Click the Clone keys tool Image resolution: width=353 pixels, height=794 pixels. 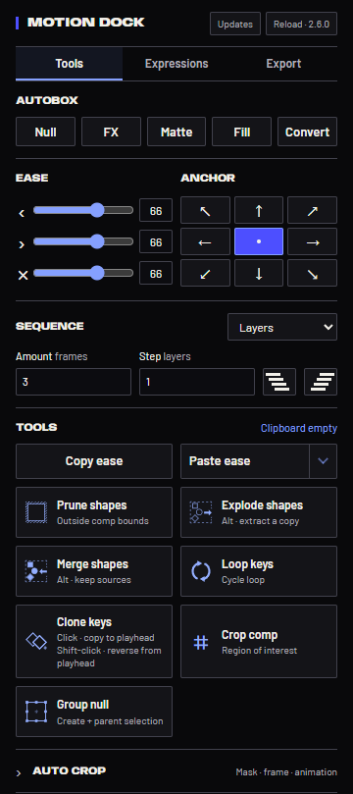94,641
